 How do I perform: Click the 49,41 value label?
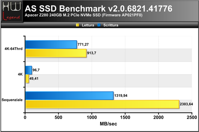[34, 79]
